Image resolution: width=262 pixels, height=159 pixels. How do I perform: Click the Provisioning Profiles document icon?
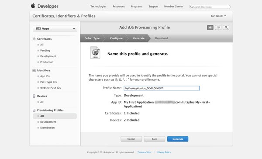pos(34,111)
